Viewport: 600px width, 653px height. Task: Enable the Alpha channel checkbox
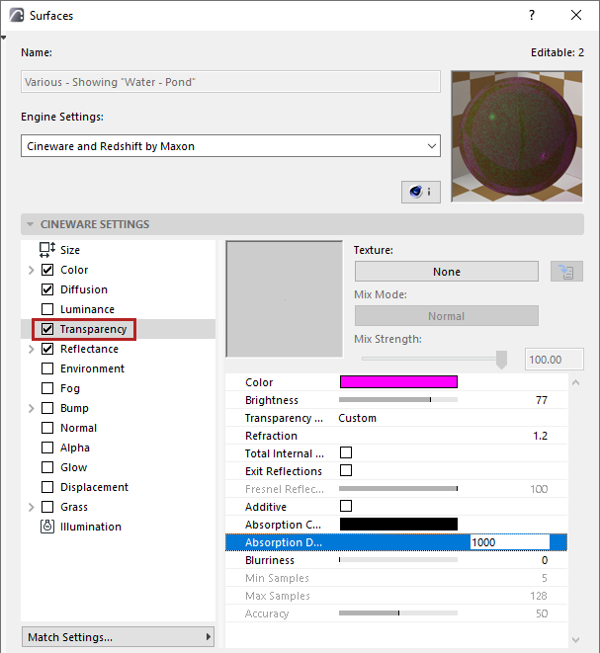click(47, 448)
